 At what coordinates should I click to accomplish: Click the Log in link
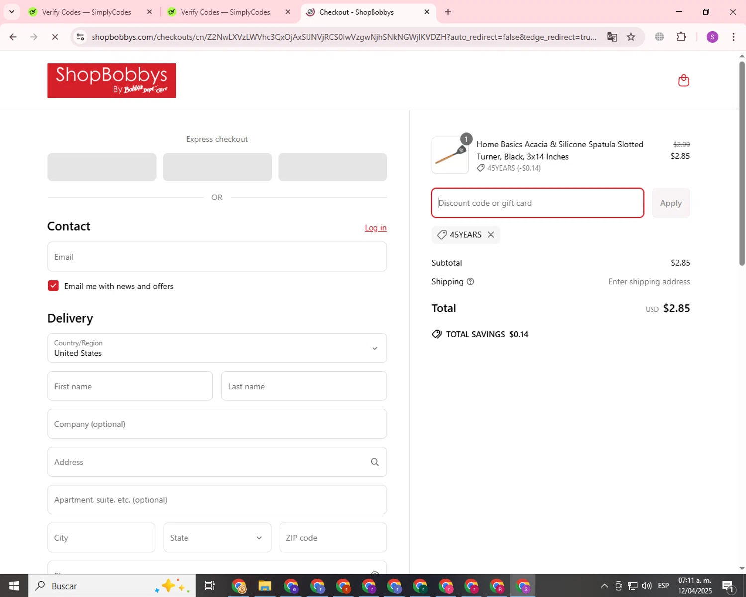375,228
